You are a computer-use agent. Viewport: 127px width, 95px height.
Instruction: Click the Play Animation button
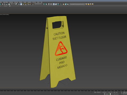pyautogui.click(x=125, y=92)
